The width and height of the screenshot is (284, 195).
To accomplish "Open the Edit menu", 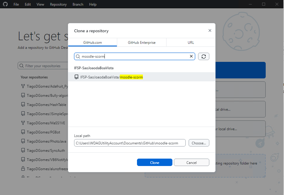I will coord(28,4).
